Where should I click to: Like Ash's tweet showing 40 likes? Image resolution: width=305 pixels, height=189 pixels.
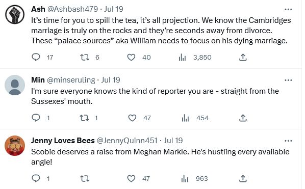pyautogui.click(x=131, y=57)
